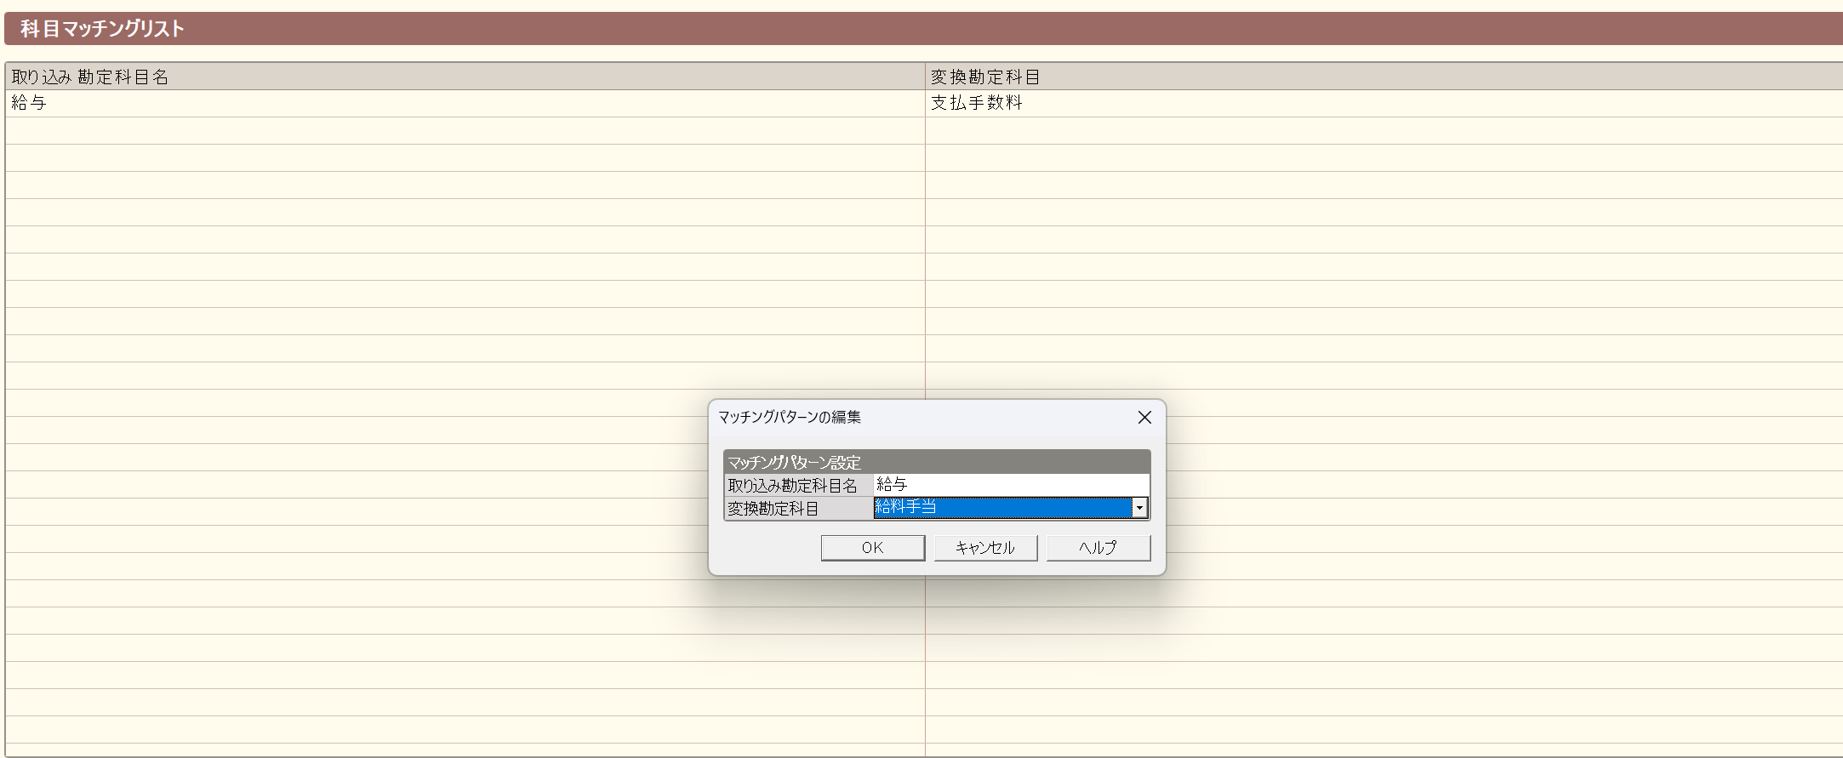This screenshot has height=758, width=1843.
Task: Open help via the ヘルプ button
Action: click(x=1098, y=548)
